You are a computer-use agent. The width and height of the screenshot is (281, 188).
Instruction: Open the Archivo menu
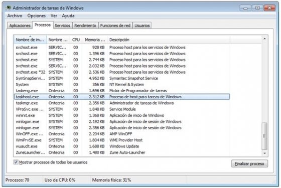(x=15, y=16)
